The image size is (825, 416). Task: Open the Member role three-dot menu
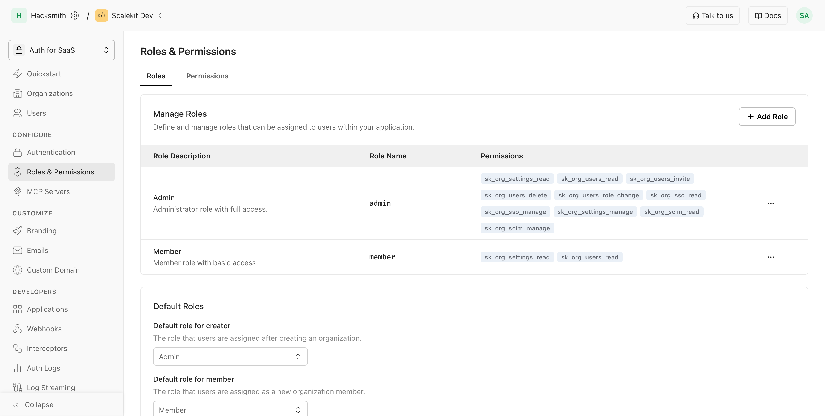click(771, 257)
